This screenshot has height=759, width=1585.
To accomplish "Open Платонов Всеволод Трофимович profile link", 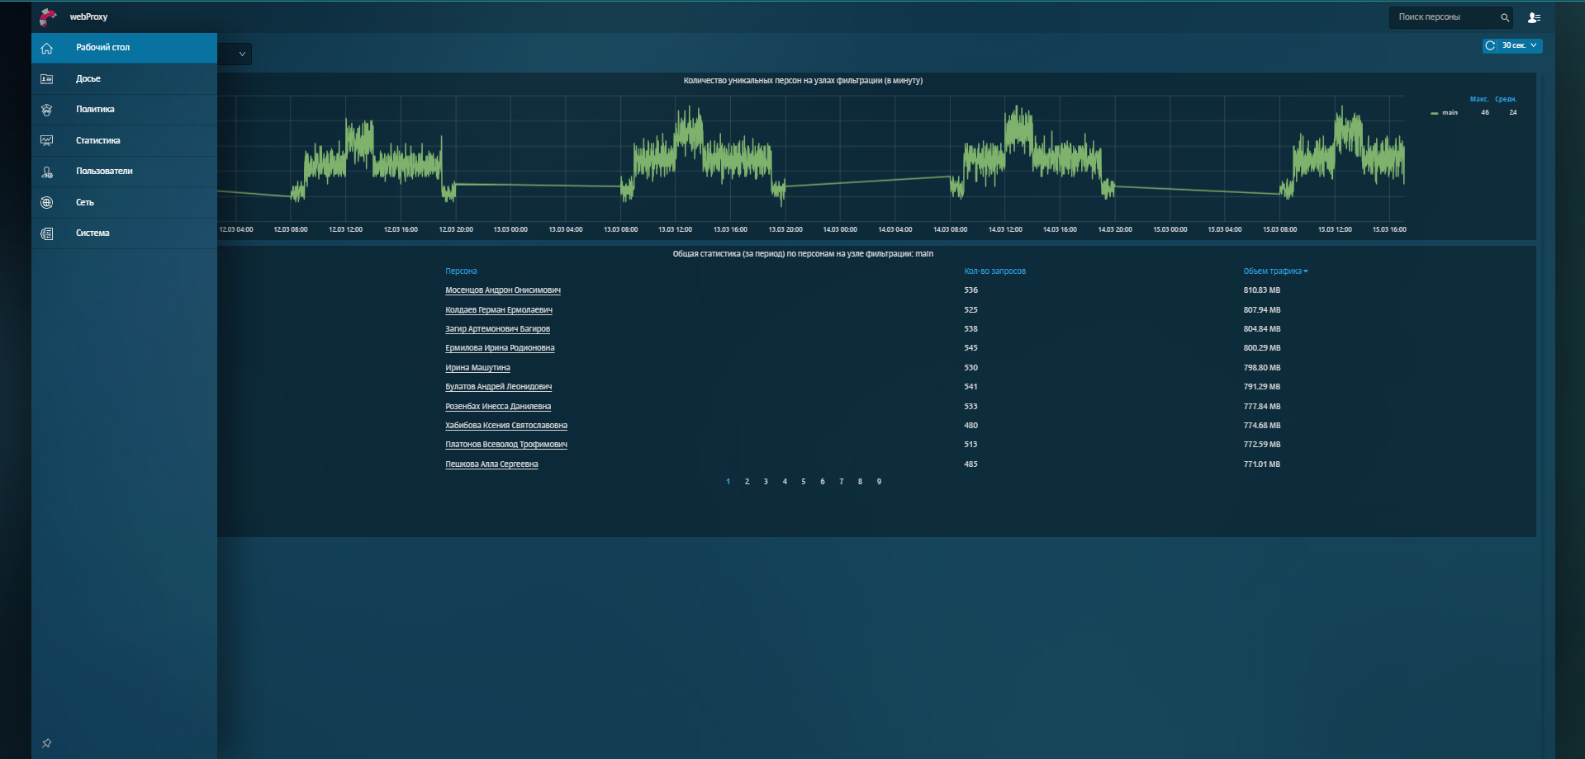I will [x=506, y=445].
